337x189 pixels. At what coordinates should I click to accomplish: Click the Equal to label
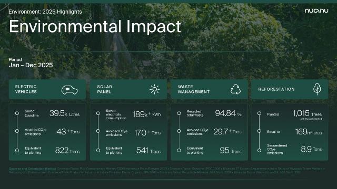[273, 132]
